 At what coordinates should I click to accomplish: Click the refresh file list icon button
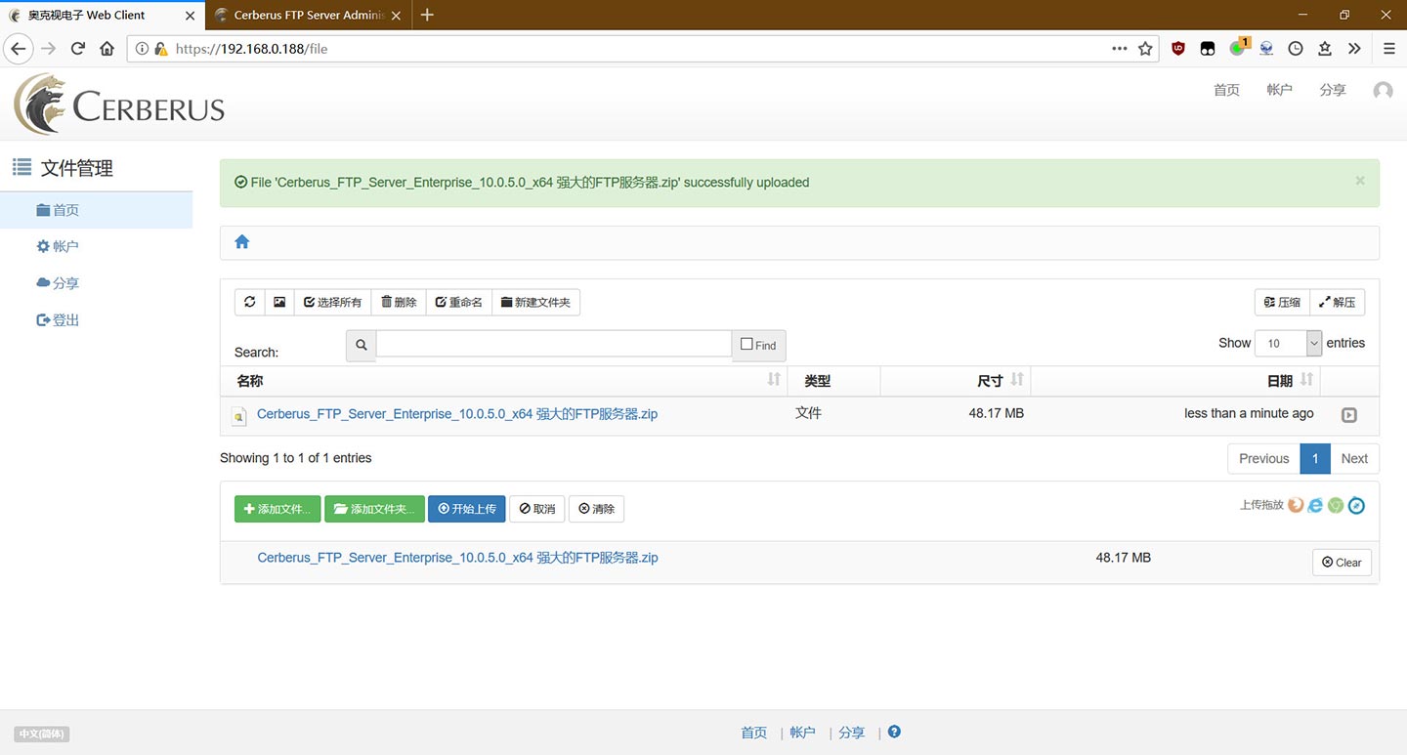pyautogui.click(x=250, y=302)
